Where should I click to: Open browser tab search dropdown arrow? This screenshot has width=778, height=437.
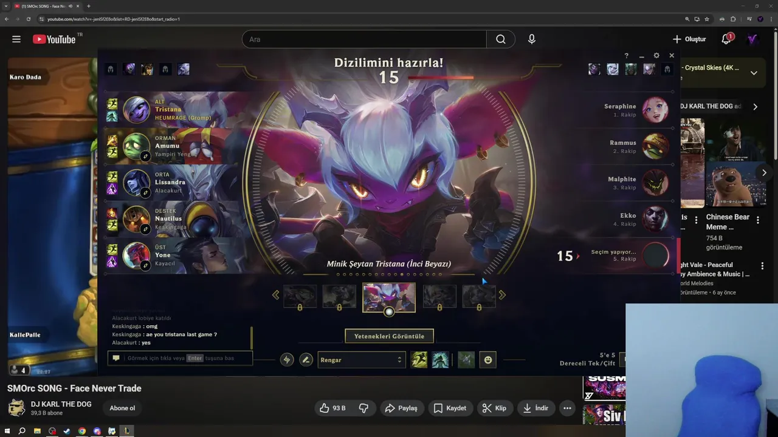point(6,6)
